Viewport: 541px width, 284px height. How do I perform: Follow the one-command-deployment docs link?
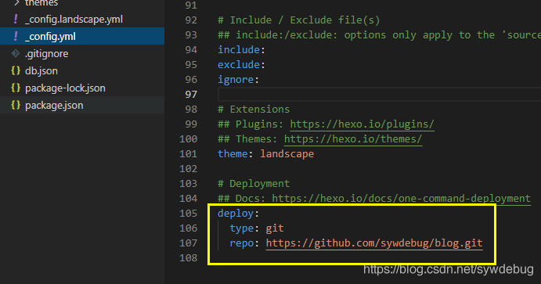coord(402,199)
